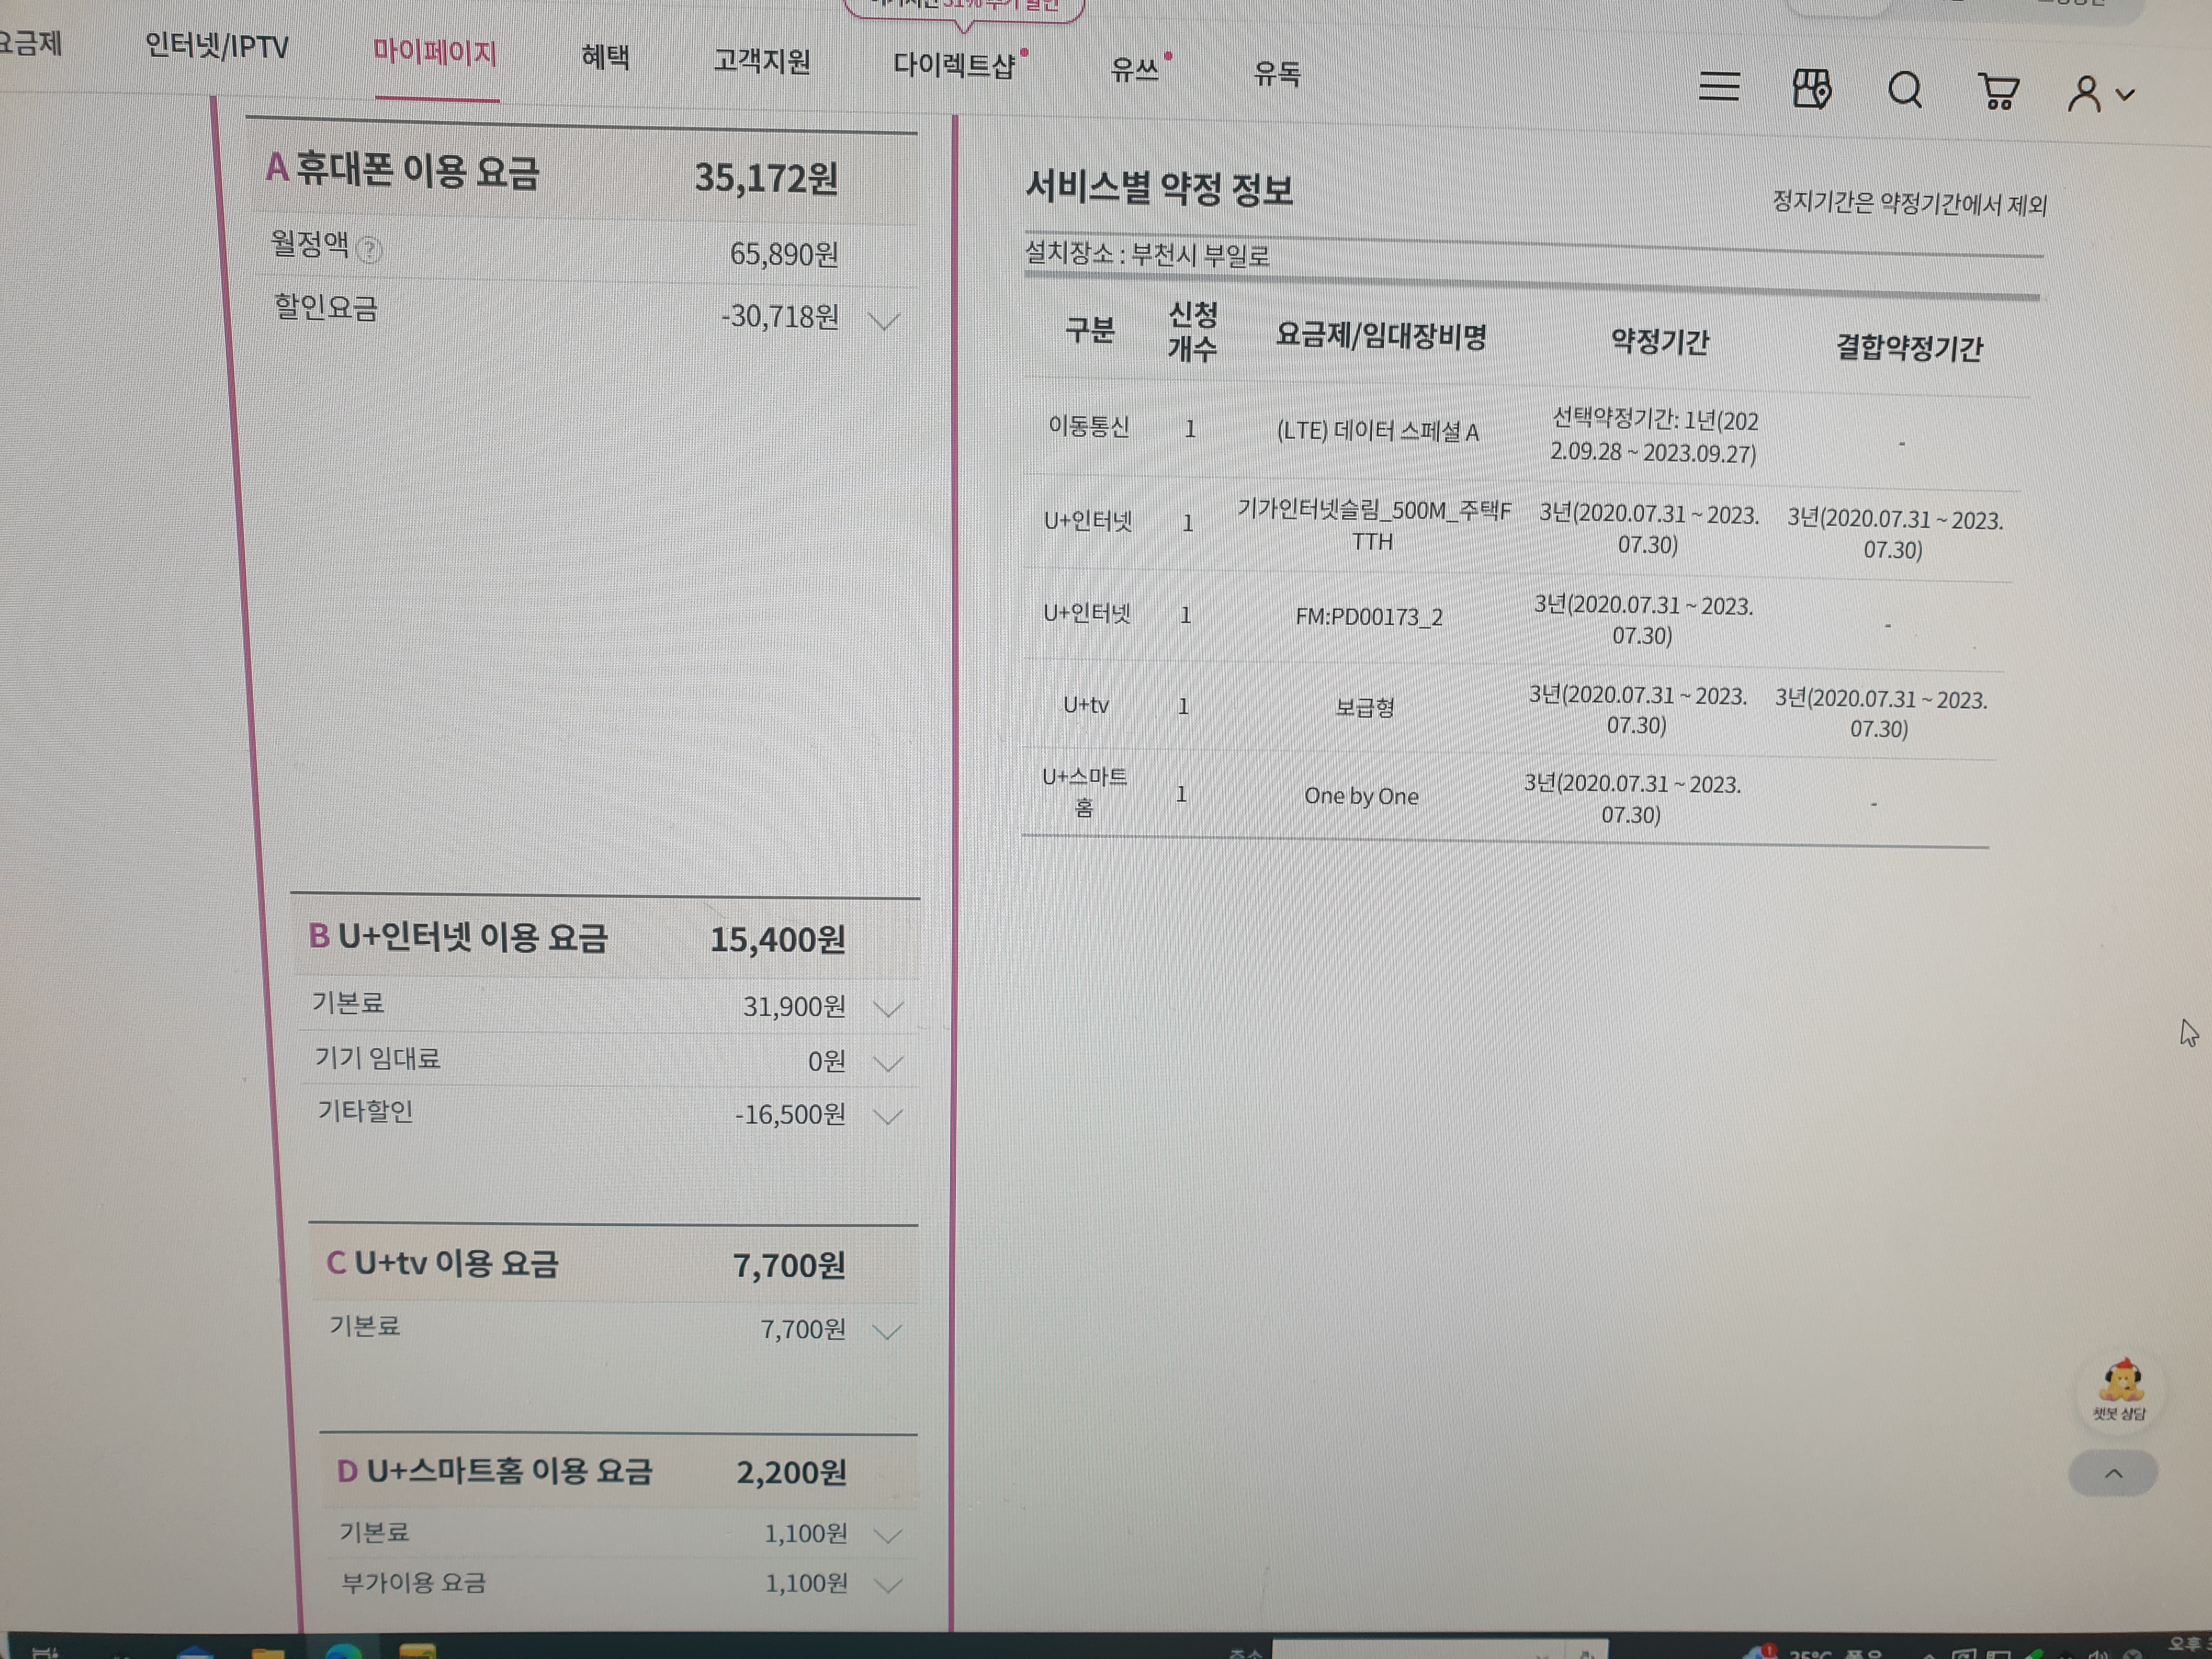2212x1659 pixels.
Task: Click the scroll-to-top arrow button
Action: coord(2113,1473)
